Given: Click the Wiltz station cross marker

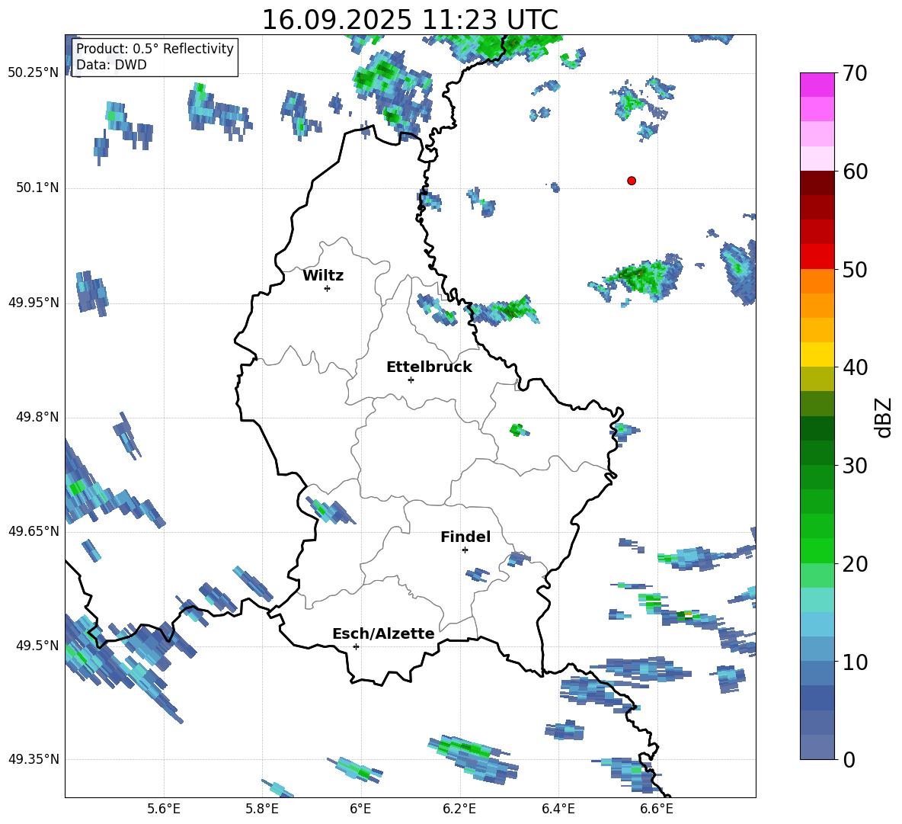Looking at the screenshot, I should pyautogui.click(x=328, y=288).
